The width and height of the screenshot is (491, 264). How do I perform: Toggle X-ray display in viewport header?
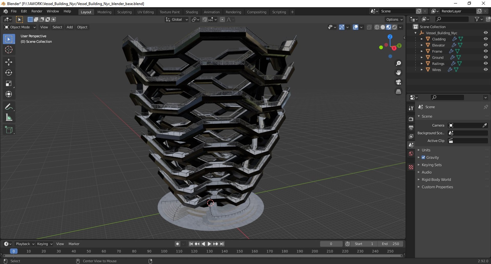pos(369,27)
